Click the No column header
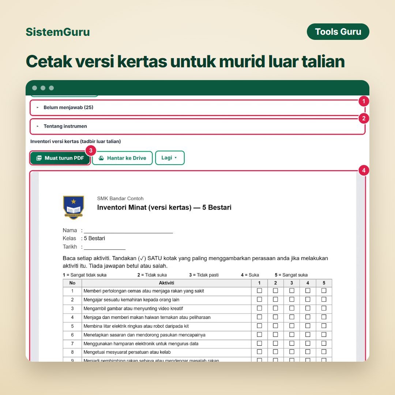395x395 pixels. 72,283
